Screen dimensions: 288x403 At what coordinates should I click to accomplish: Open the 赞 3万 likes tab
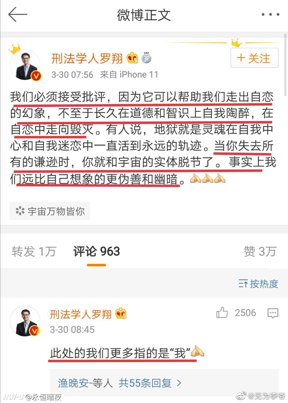[260, 252]
